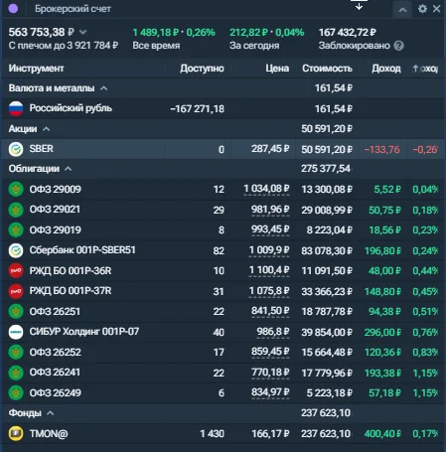
Task: Click the За сегодня profit 212,82 ₽
Action: coord(248,32)
